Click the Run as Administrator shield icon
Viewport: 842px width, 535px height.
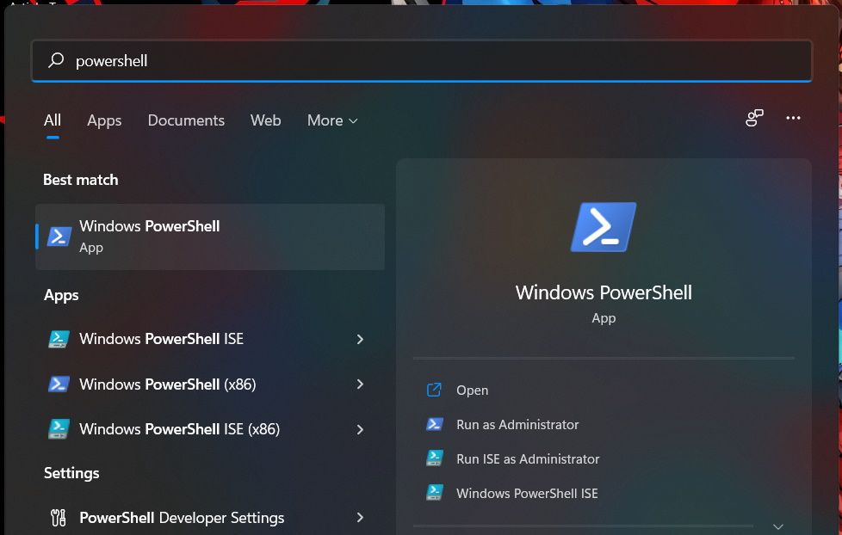435,424
